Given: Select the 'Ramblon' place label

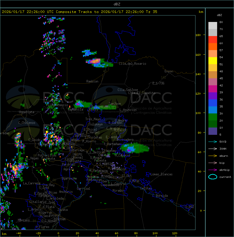Looking at the screenshot, I should coord(92,81).
